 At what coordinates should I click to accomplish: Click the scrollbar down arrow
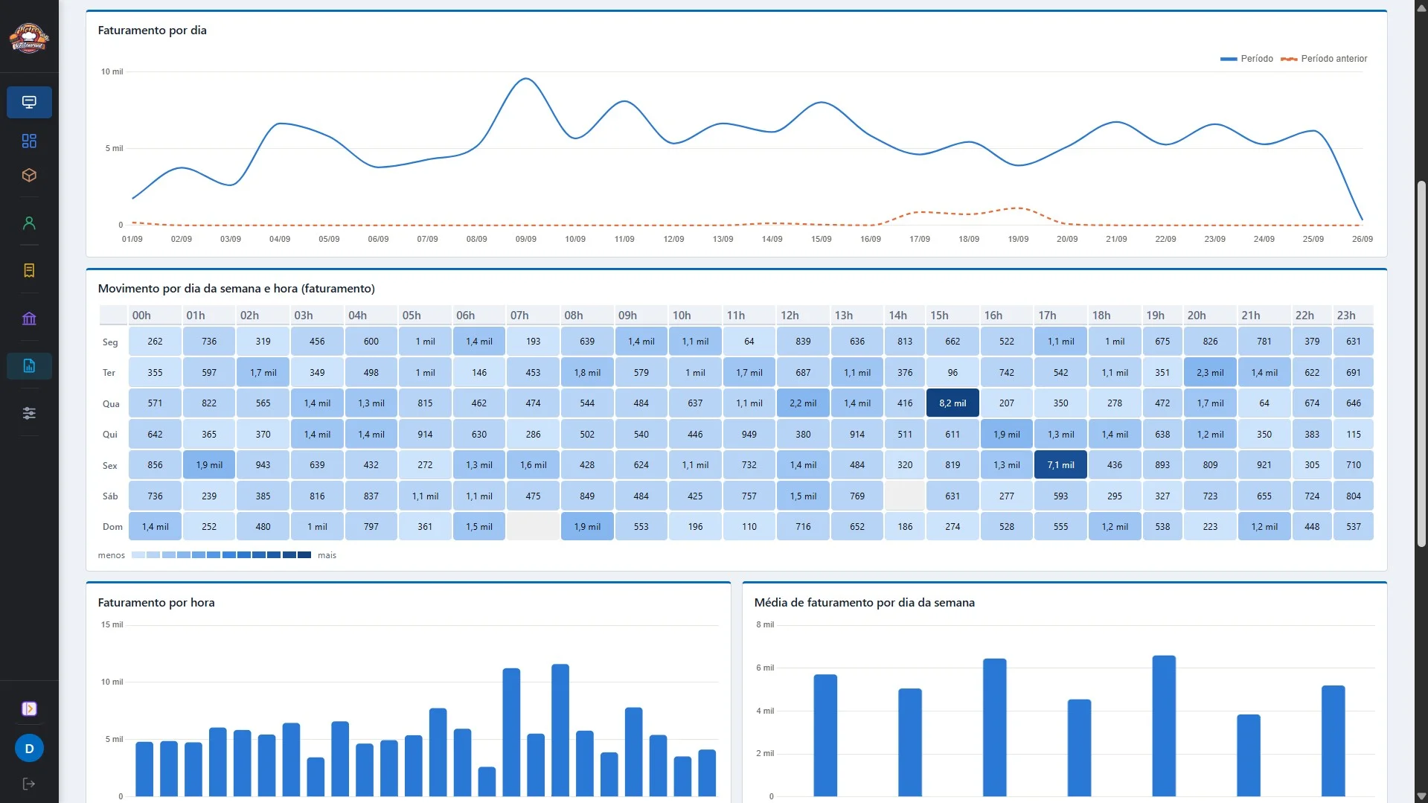click(1421, 796)
